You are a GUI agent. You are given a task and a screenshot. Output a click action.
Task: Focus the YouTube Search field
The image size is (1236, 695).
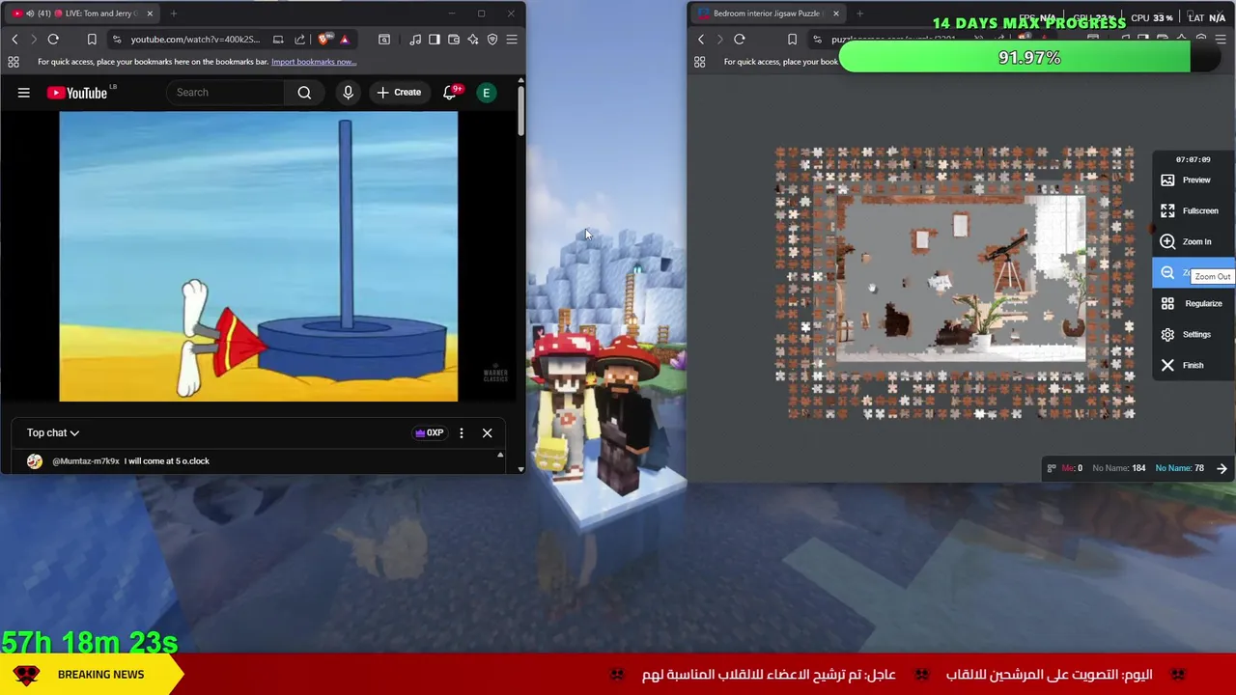pyautogui.click(x=227, y=93)
